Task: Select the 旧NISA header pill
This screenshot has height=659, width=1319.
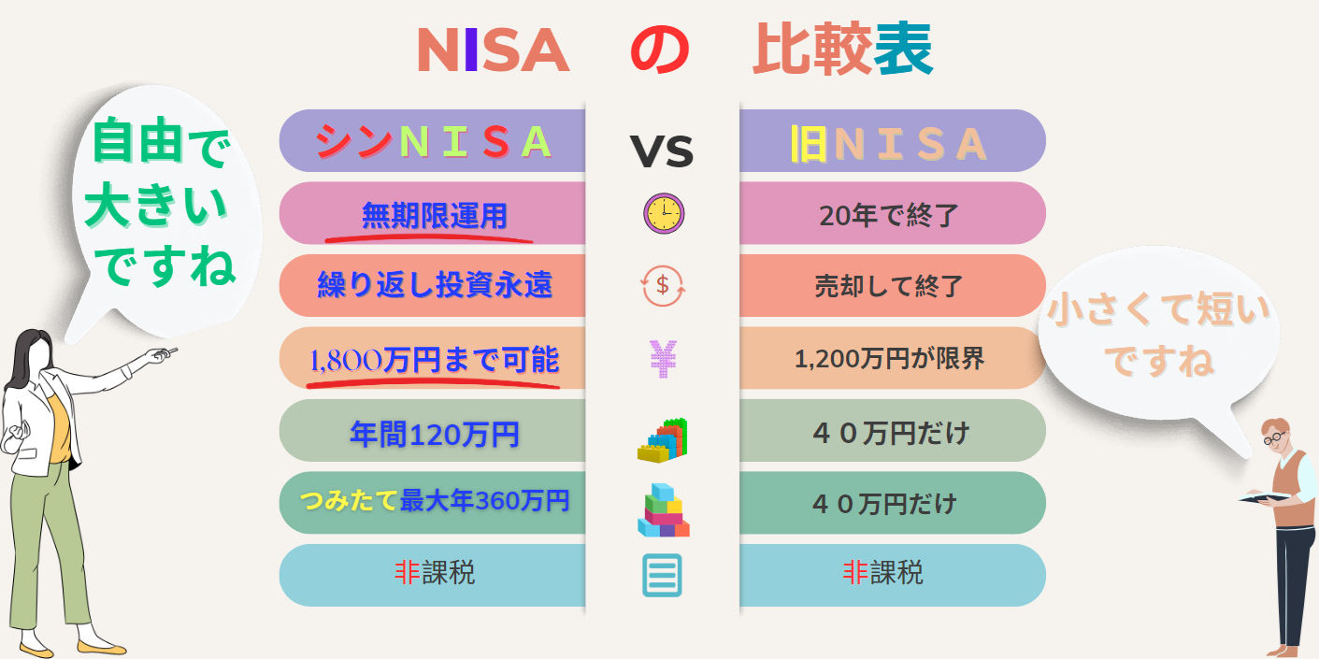Action: click(x=892, y=141)
